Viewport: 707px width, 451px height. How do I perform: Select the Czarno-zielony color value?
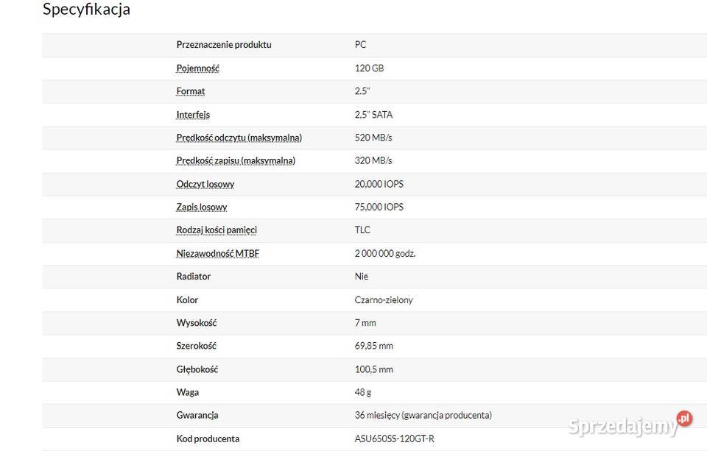384,299
